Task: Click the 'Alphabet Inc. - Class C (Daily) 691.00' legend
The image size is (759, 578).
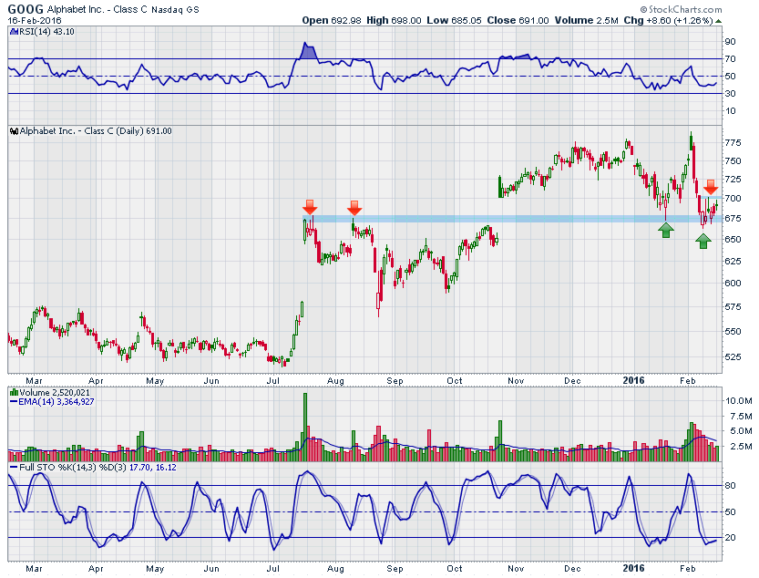Action: (96, 130)
